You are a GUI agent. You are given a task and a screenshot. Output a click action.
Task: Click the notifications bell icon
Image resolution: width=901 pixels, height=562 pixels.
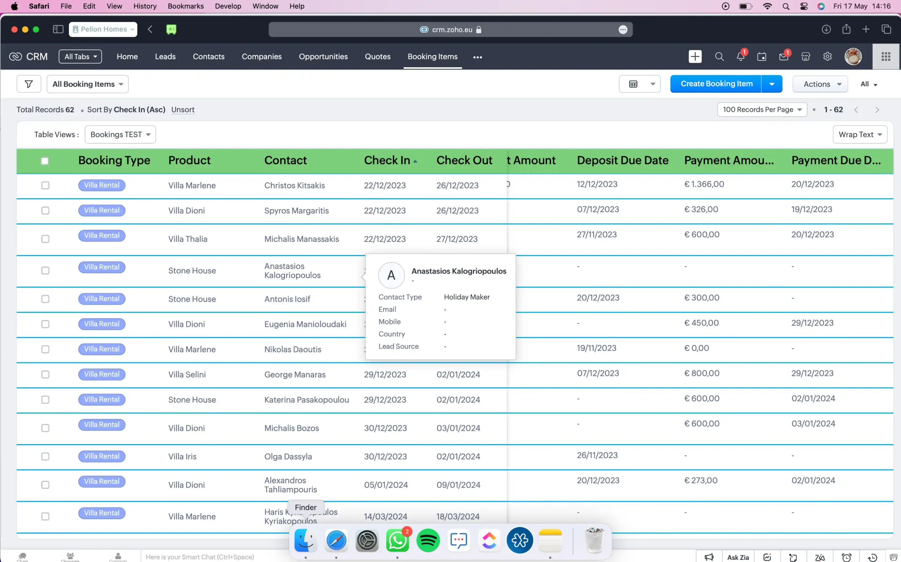click(x=741, y=57)
